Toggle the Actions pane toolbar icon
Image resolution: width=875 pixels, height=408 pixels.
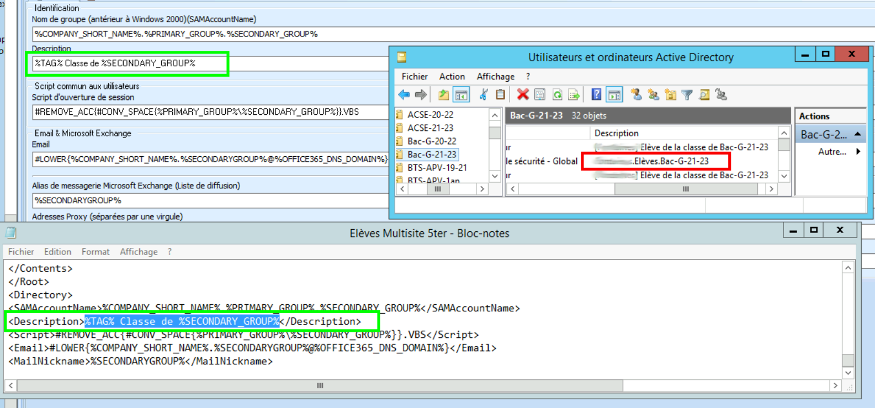click(614, 95)
